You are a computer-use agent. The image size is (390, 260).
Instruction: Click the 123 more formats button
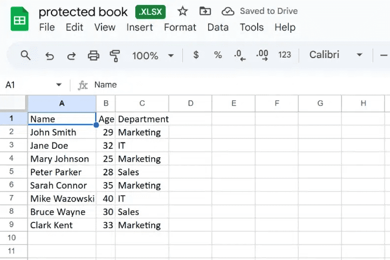pos(284,55)
